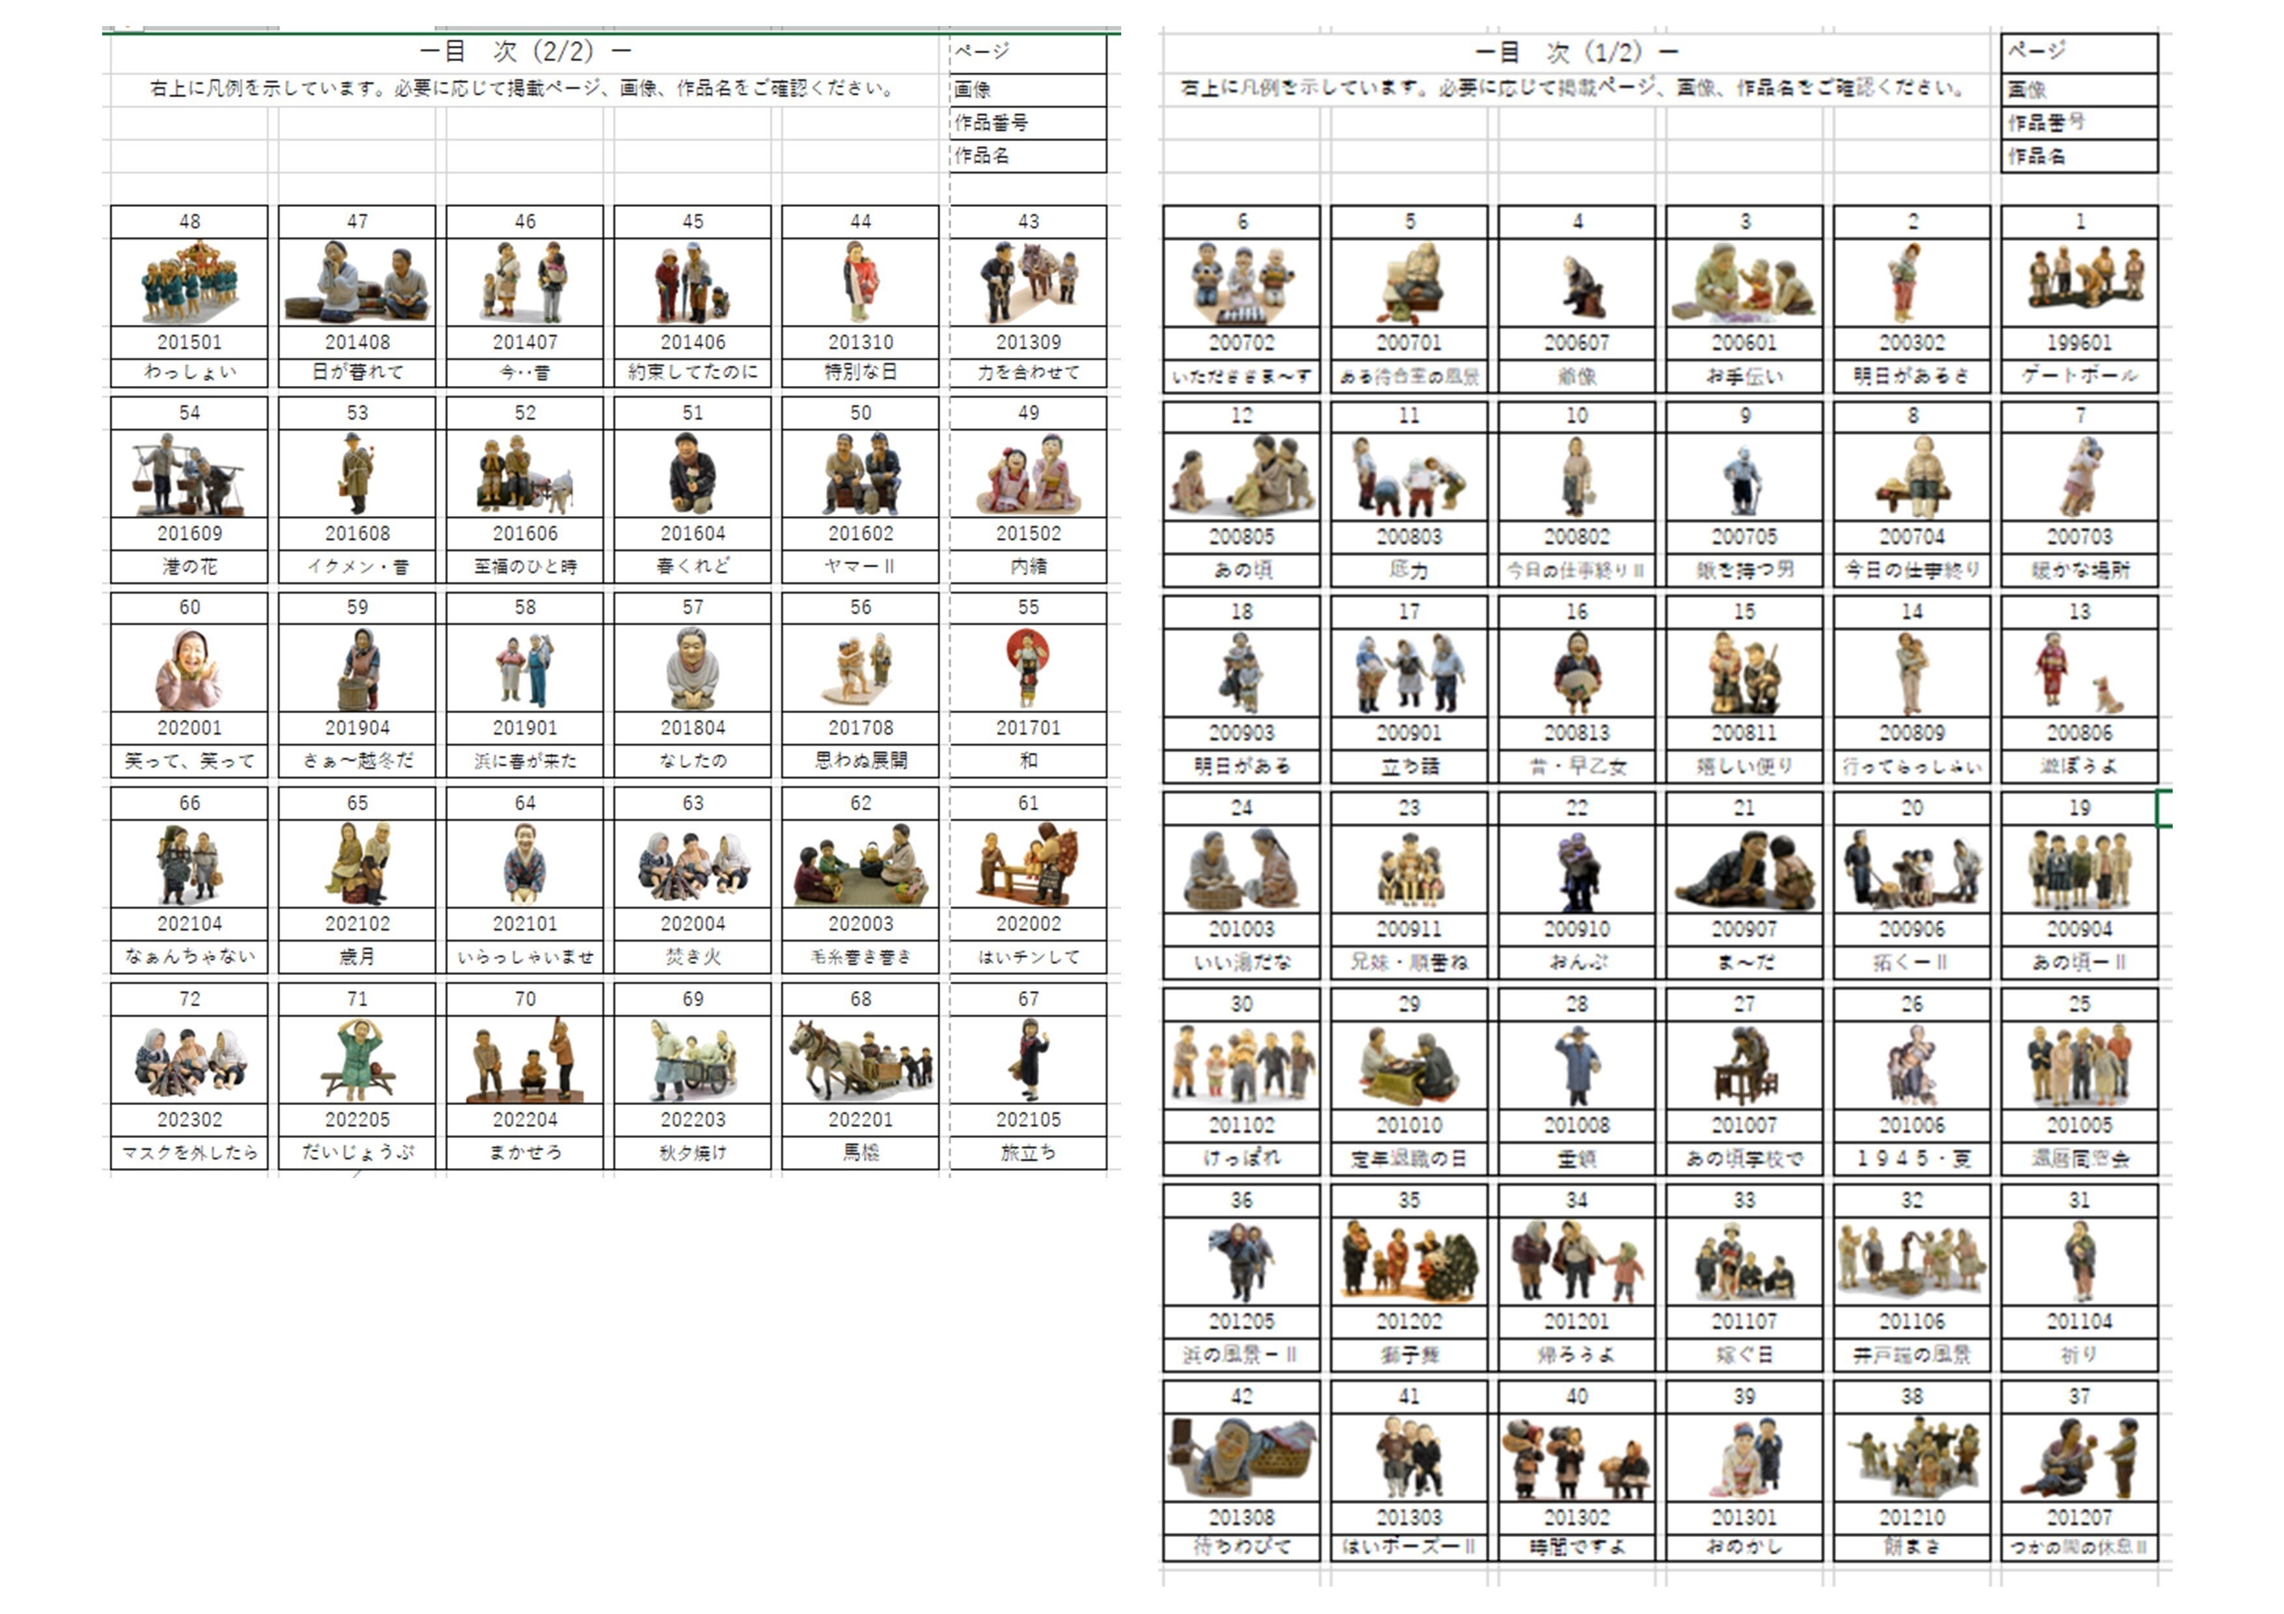Select the cell with work number 200702
This screenshot has height=1614, width=2284.
pos(1242,343)
